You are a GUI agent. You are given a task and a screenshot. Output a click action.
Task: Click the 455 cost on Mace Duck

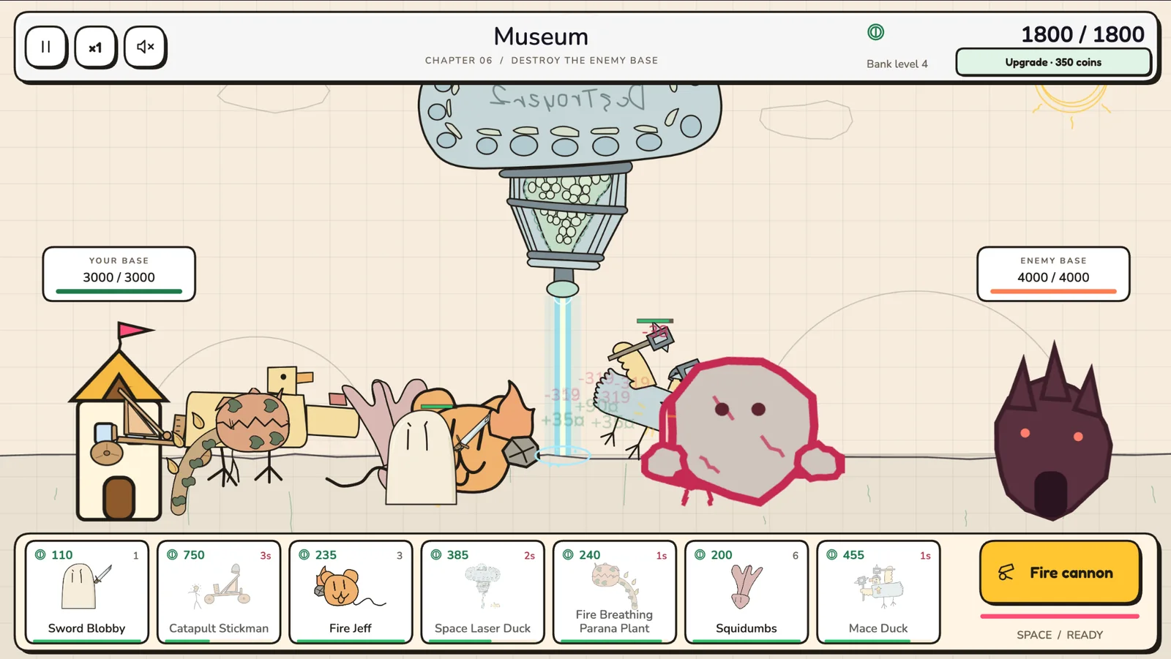click(853, 555)
